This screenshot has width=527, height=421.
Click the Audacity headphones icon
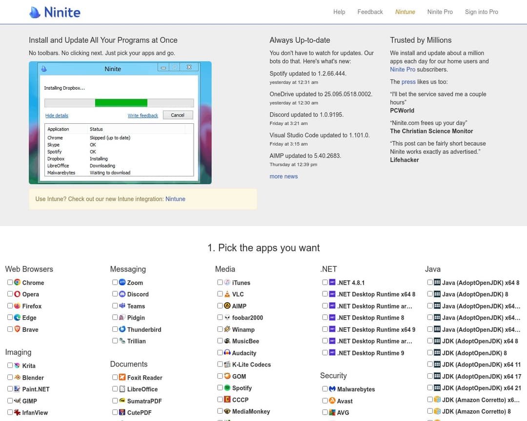coord(227,352)
